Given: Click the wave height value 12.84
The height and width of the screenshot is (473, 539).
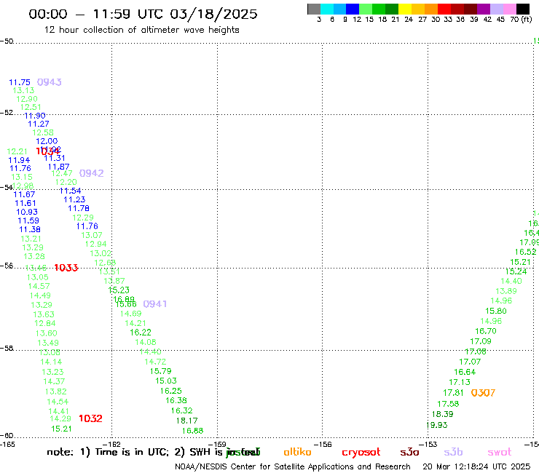Looking at the screenshot, I should pos(44,323).
